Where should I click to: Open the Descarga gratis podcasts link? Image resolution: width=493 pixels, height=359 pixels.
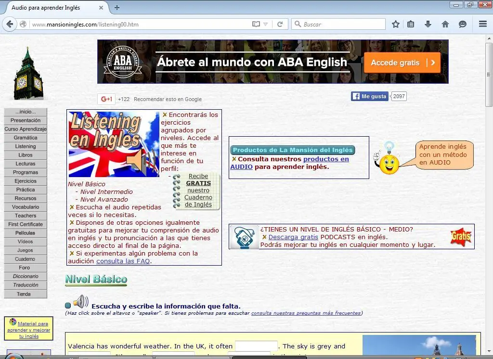pyautogui.click(x=293, y=237)
